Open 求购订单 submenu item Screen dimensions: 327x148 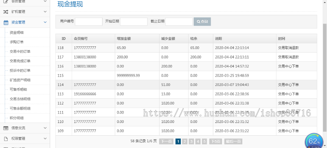coord(17,42)
